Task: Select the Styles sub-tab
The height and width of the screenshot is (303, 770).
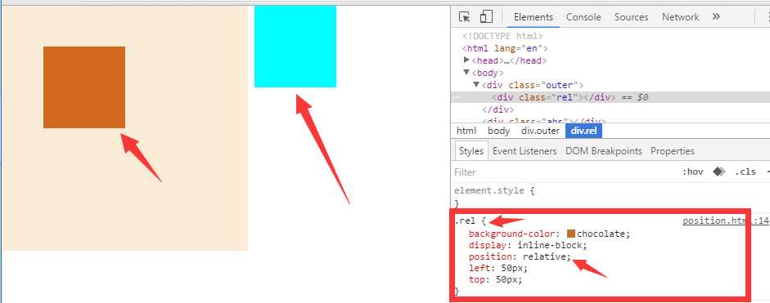Action: 471,151
